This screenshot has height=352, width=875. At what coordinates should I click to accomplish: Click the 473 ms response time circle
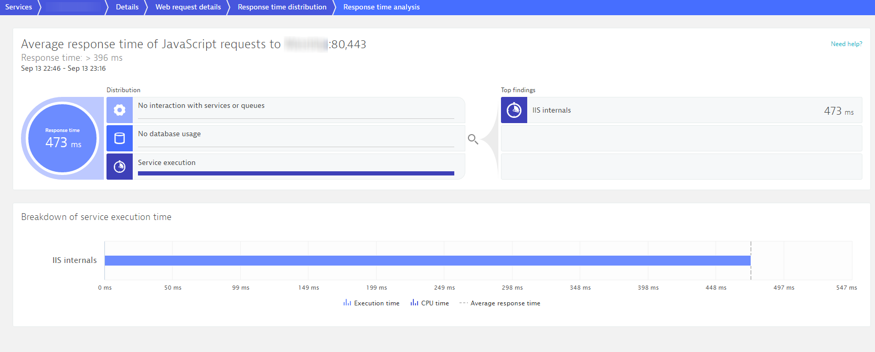point(63,138)
